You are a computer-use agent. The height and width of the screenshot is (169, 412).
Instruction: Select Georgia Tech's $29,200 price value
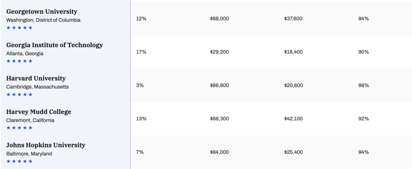219,52
